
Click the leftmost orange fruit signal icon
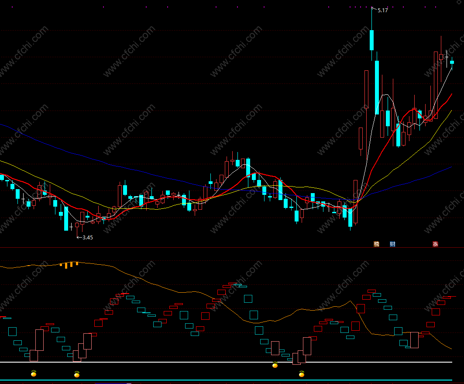[x=34, y=373]
